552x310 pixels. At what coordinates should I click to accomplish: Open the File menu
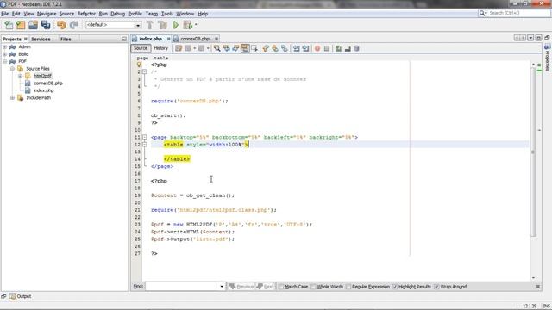pyautogui.click(x=5, y=14)
